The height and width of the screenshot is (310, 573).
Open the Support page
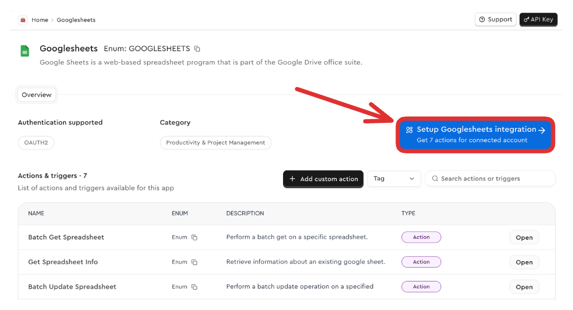click(x=495, y=20)
